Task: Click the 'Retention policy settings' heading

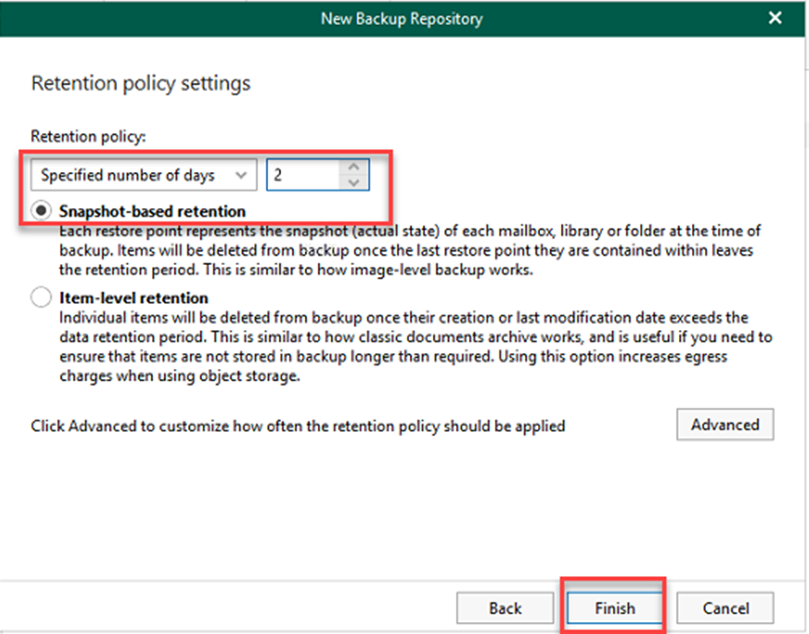Action: 141,84
